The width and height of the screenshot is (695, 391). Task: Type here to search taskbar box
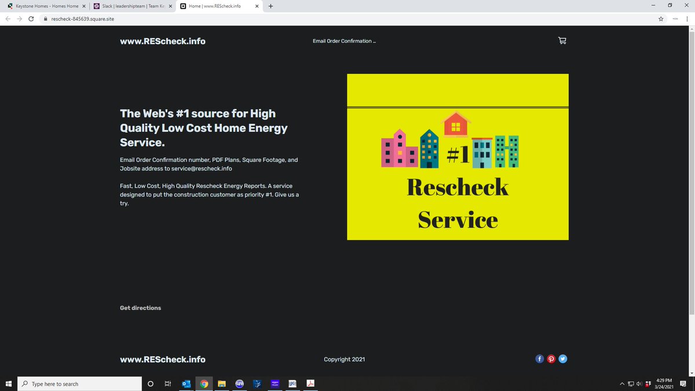80,383
